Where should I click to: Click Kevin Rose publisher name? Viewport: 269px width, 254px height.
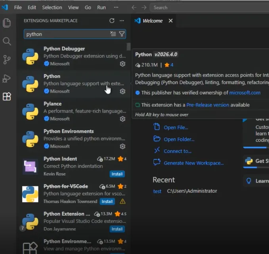coord(55,174)
